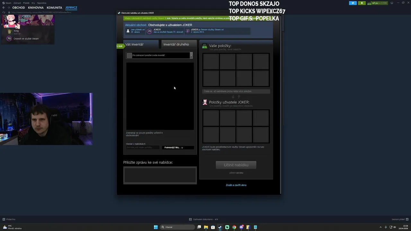This screenshot has height=231, width=411.
Task: Click the Učinit nabídku button
Action: [236, 165]
